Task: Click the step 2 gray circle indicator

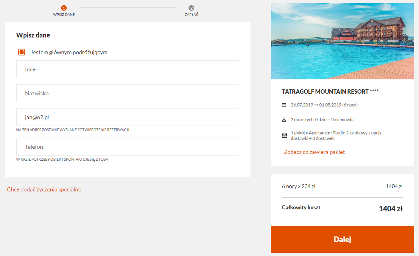Action: [x=191, y=8]
